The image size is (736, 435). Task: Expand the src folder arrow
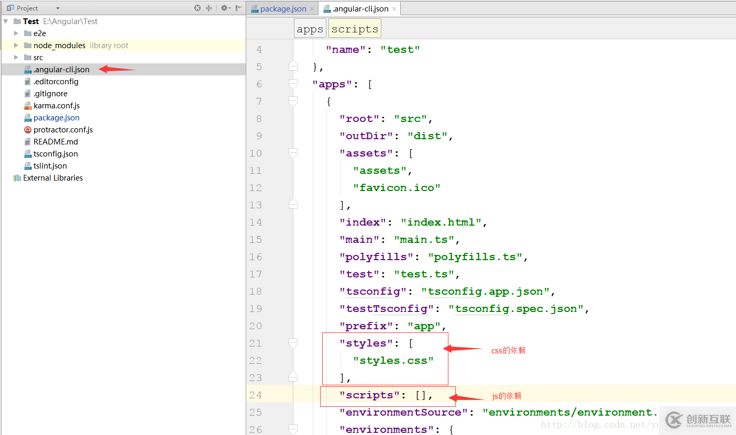(16, 58)
